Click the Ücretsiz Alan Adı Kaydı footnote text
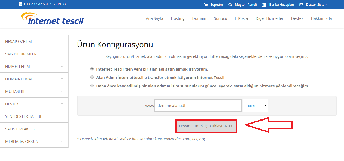344x161 pixels. 141,139
